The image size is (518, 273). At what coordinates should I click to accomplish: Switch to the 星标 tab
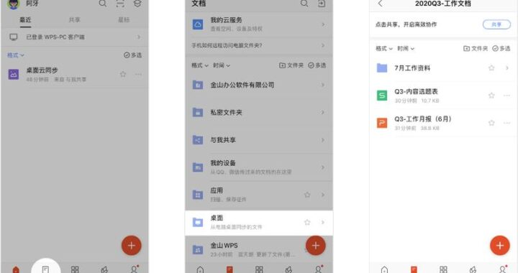click(x=124, y=20)
